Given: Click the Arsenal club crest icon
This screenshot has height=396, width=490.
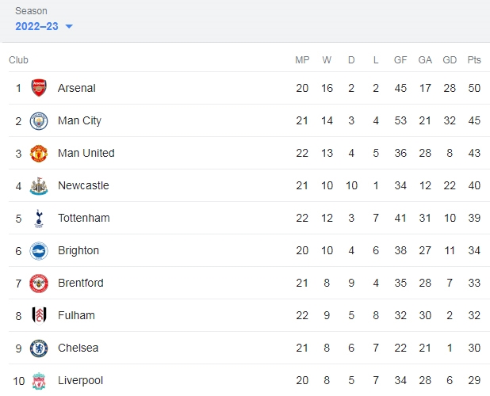Looking at the screenshot, I should pyautogui.click(x=39, y=88).
